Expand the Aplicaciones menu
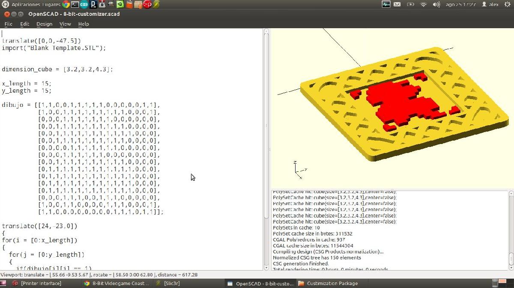This screenshot has width=514, height=288. pos(26,4)
